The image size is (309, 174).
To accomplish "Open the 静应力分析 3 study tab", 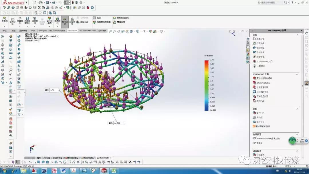I will [88, 158].
